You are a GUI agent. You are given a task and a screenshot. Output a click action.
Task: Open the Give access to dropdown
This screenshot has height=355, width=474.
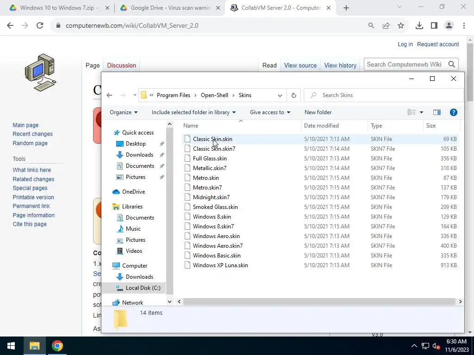click(270, 112)
